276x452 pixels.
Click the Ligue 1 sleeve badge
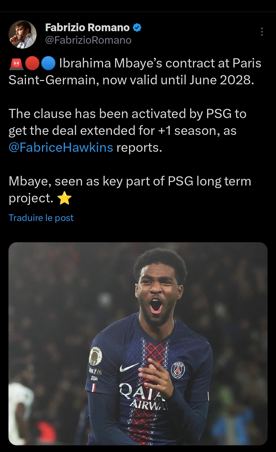[95, 356]
